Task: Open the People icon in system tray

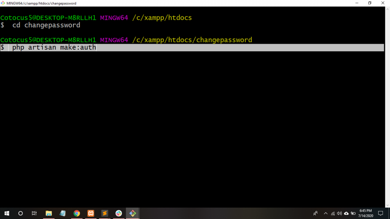Action: [315, 213]
